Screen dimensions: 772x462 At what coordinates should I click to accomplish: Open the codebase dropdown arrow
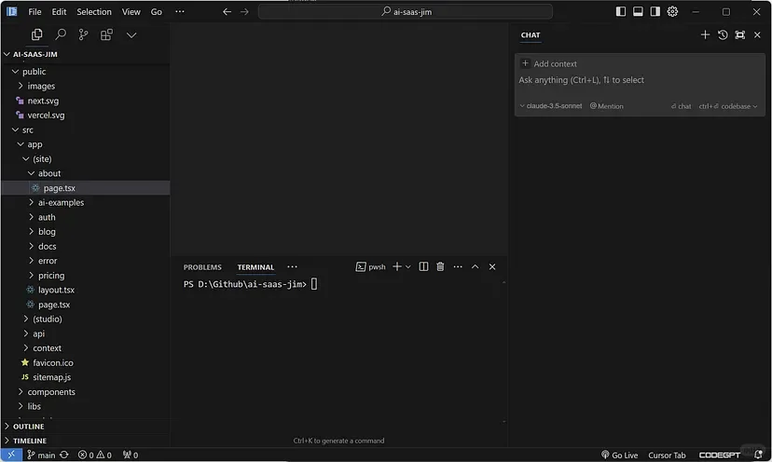(755, 106)
